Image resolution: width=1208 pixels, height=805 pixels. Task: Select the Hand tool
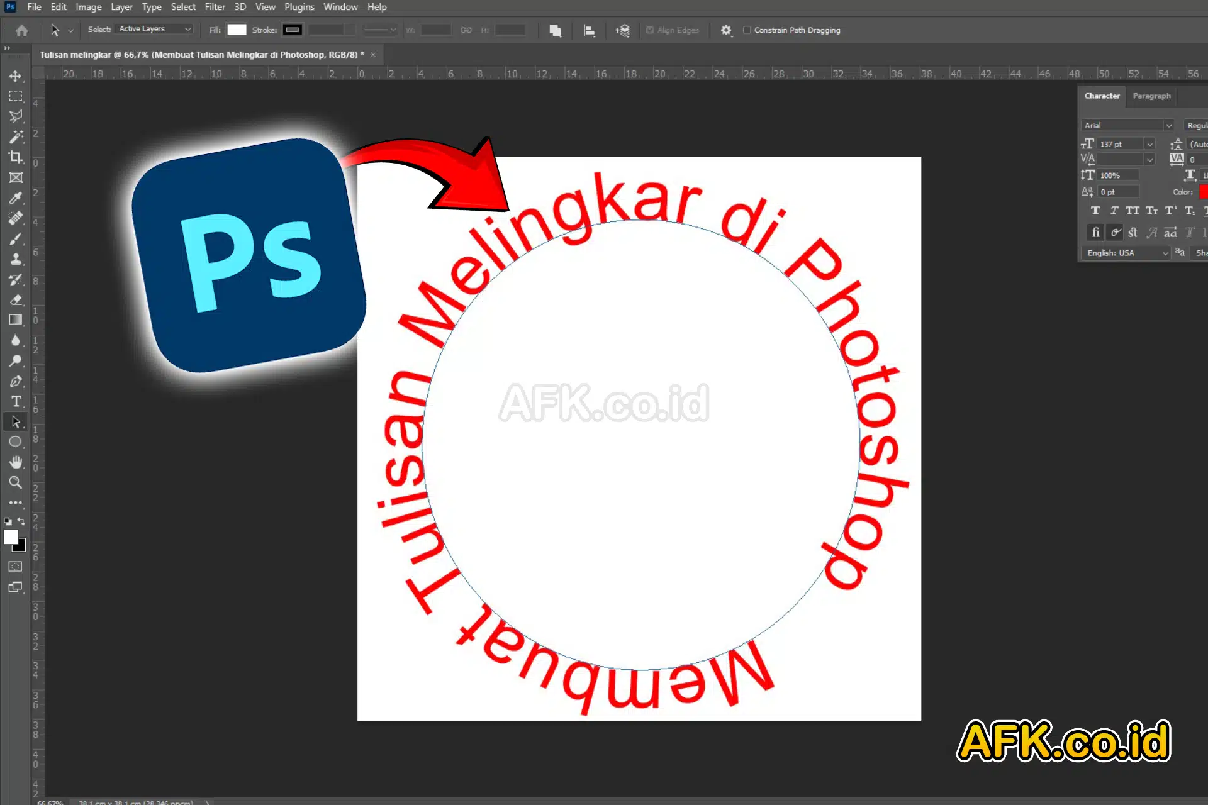click(x=16, y=462)
